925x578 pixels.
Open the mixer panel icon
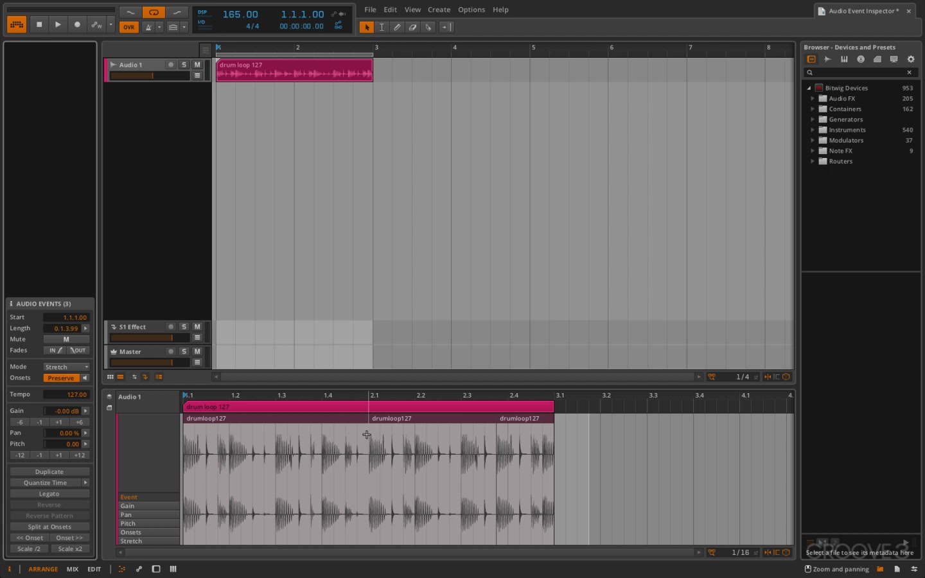click(x=173, y=569)
